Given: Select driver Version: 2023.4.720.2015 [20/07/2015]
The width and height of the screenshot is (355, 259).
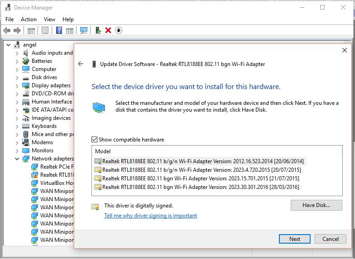Looking at the screenshot, I should pyautogui.click(x=197, y=170).
